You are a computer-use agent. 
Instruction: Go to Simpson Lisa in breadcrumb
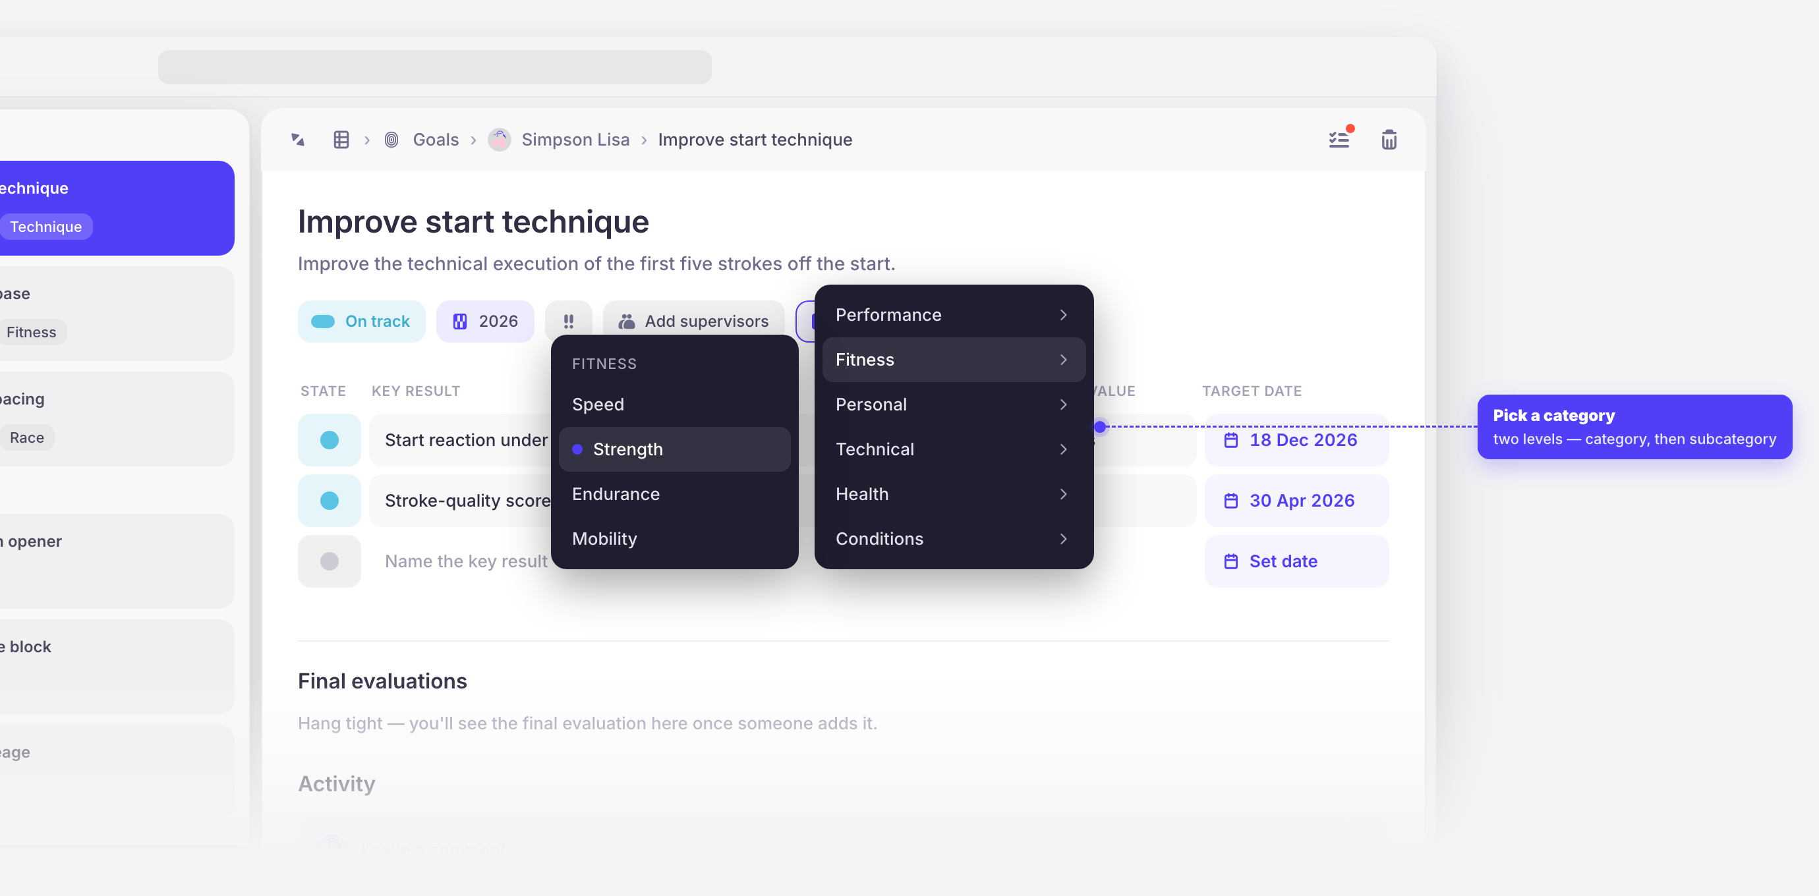point(575,140)
